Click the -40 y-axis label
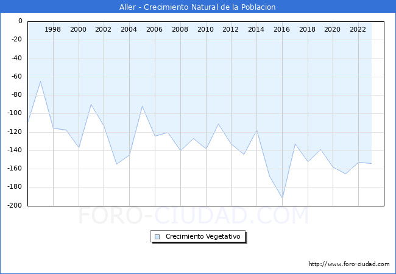 click(x=16, y=58)
